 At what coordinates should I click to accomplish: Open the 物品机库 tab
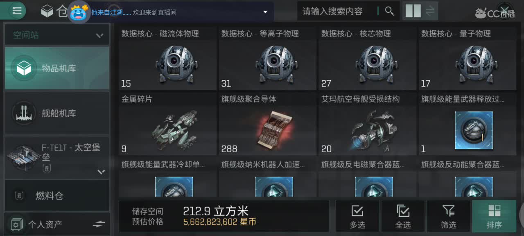pos(57,68)
